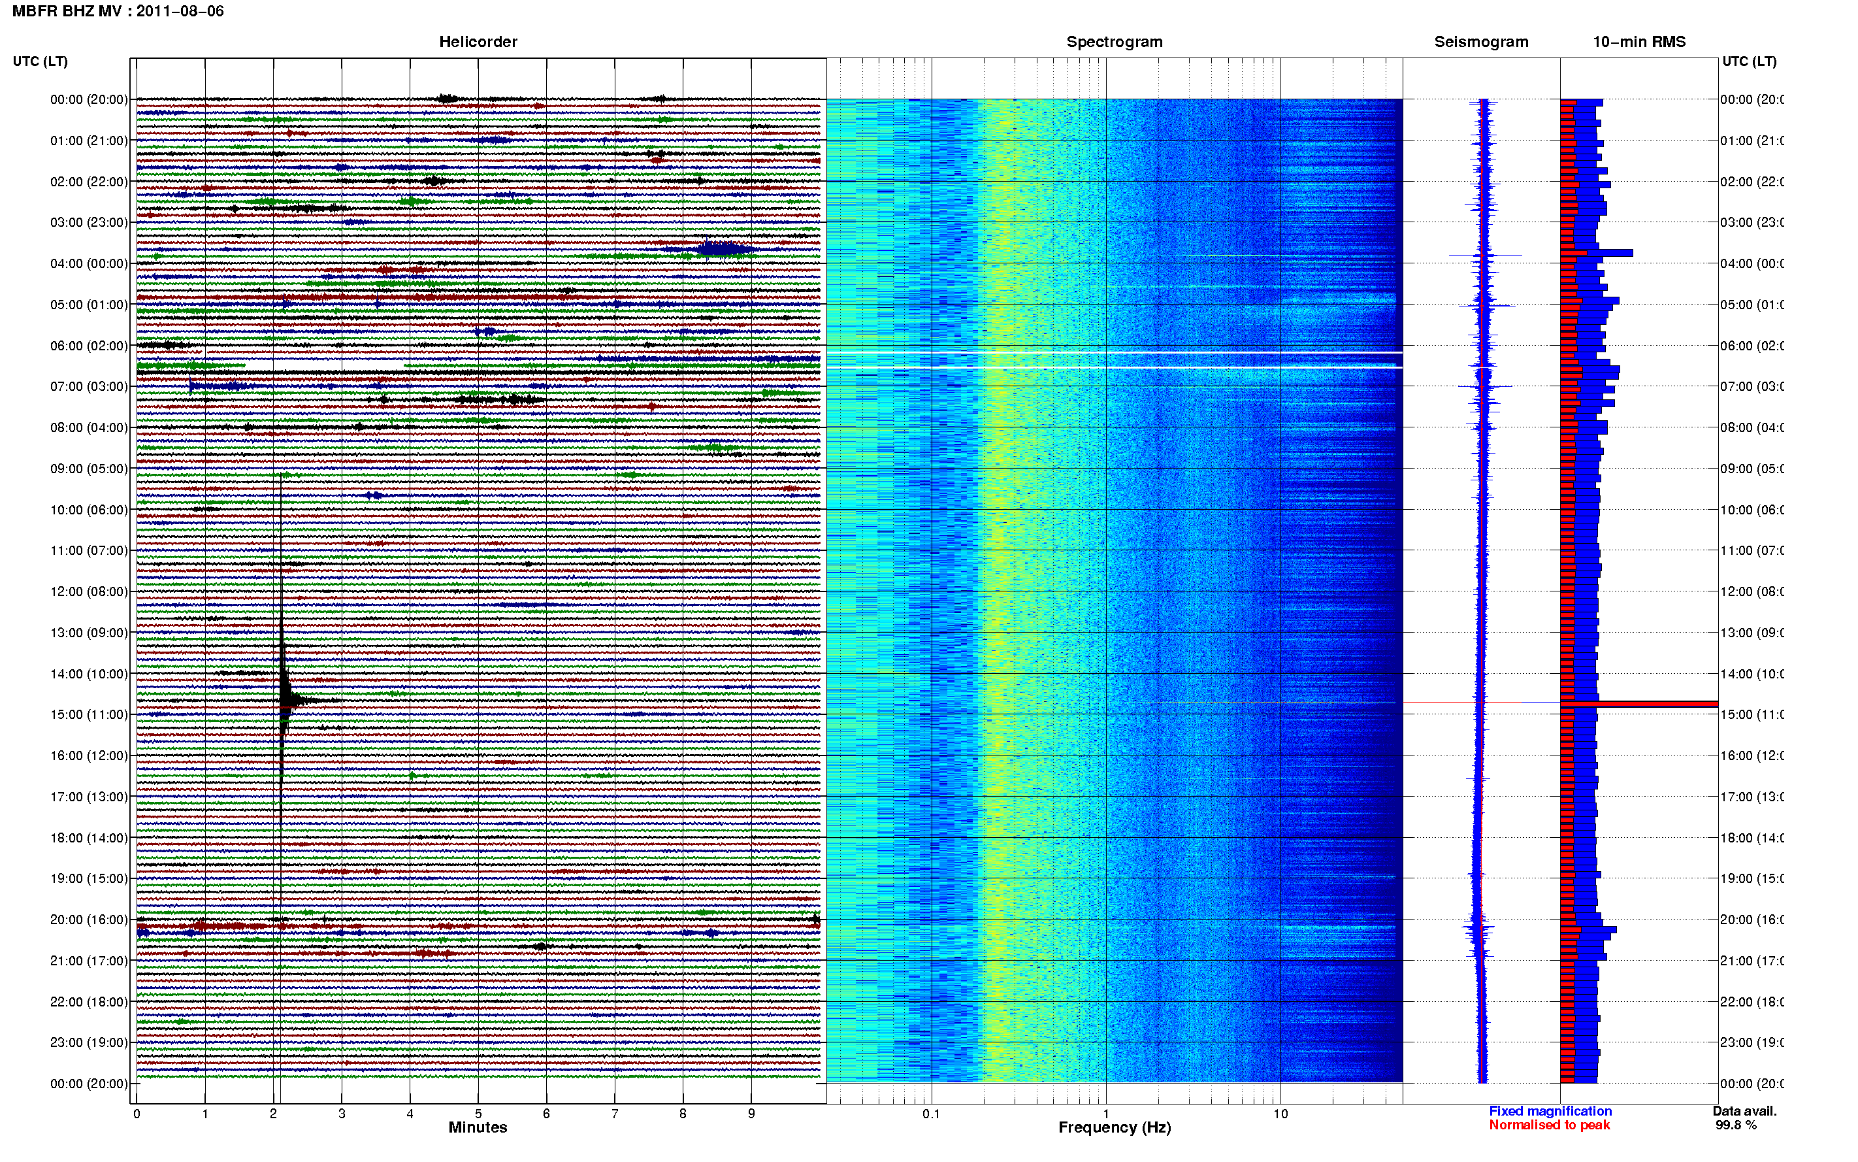Click the '11:00 (07:00)' helicorder time label

pos(88,550)
